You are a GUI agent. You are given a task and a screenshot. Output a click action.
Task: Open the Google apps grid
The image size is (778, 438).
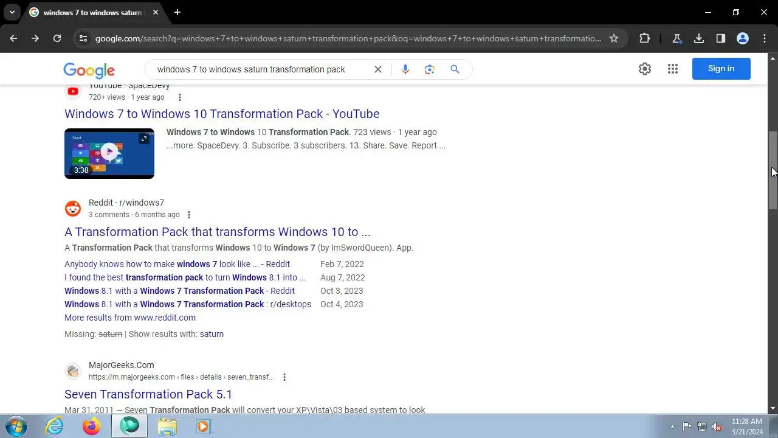point(673,69)
